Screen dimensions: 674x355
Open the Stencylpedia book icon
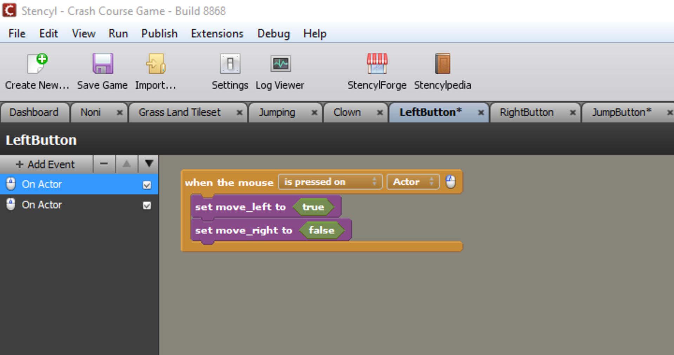pyautogui.click(x=442, y=64)
